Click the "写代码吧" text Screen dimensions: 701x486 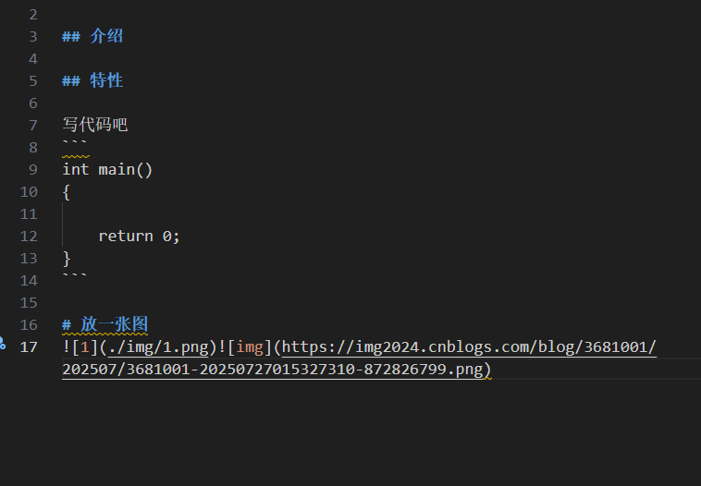pos(94,125)
